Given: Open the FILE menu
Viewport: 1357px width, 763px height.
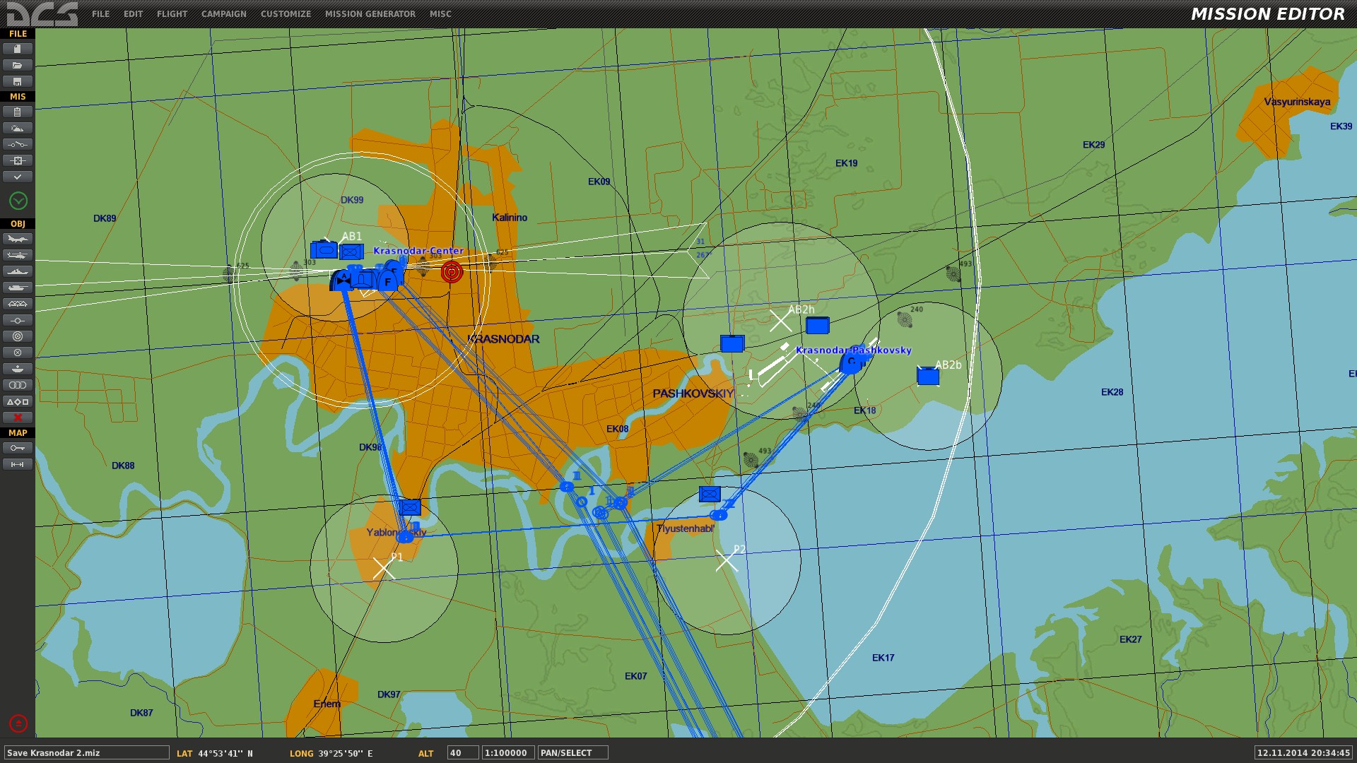Looking at the screenshot, I should coord(100,14).
